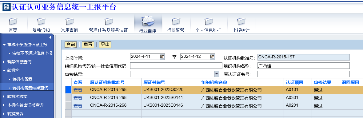The width and height of the screenshot is (363, 118).
Task: Collapse the left sidebar with the arrow
Action: [50, 37]
